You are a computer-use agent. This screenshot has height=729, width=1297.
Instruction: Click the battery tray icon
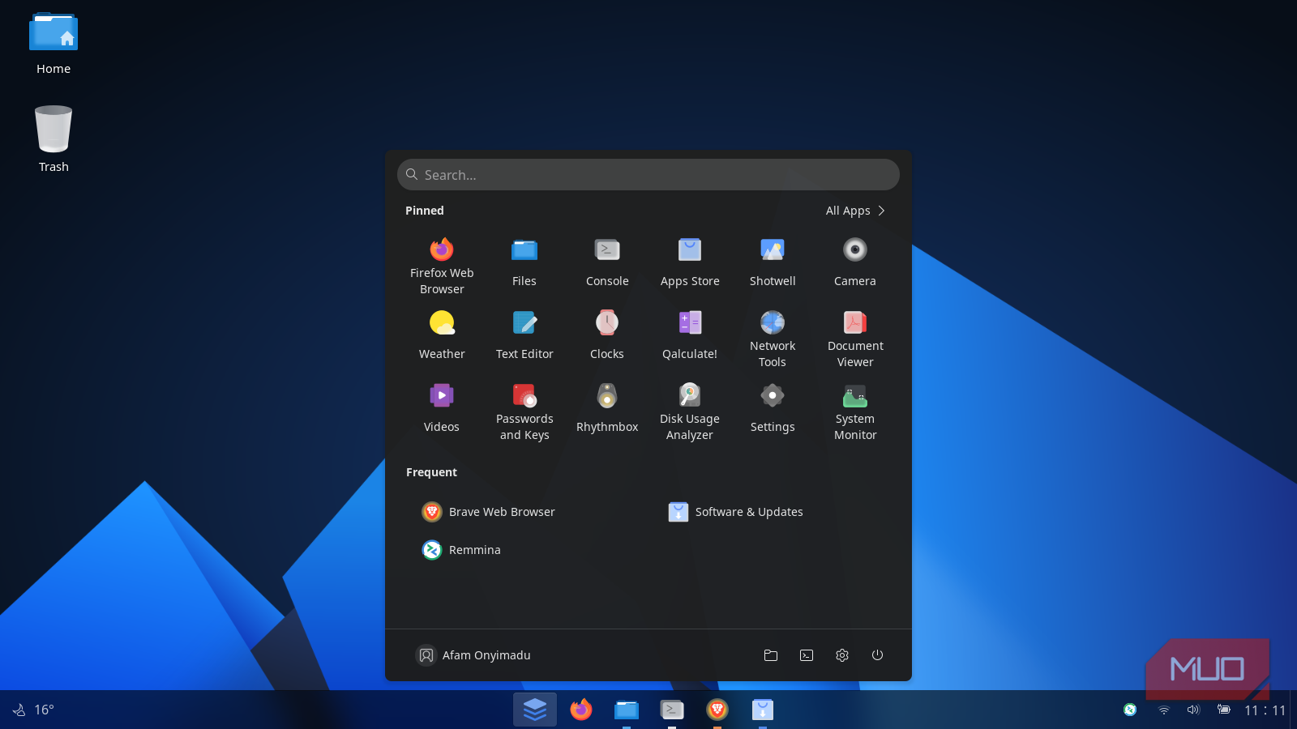click(x=1224, y=710)
